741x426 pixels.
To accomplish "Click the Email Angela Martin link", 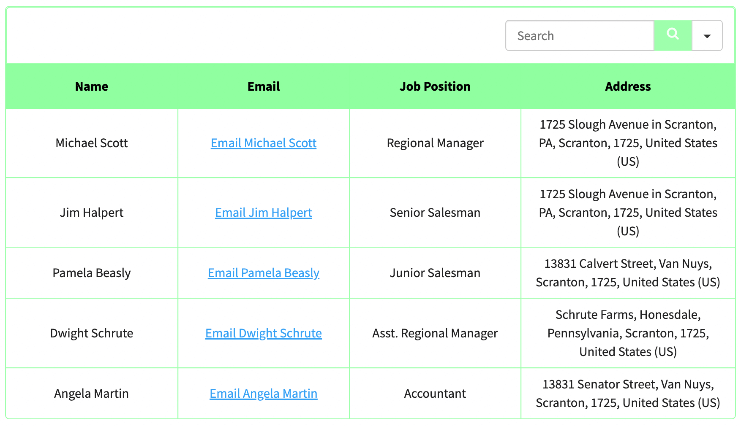I will (x=264, y=394).
